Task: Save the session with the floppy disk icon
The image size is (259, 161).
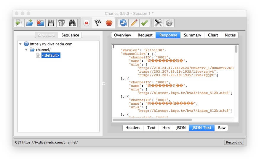Action: [x=51, y=23]
